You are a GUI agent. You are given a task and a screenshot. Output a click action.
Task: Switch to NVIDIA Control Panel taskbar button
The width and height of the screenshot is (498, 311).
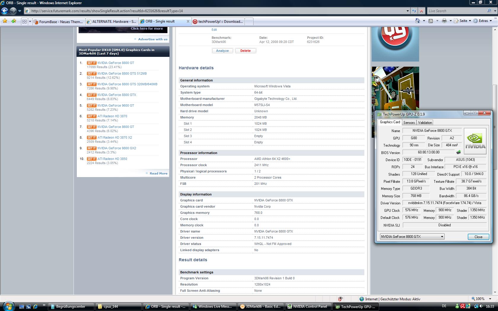[308, 307]
